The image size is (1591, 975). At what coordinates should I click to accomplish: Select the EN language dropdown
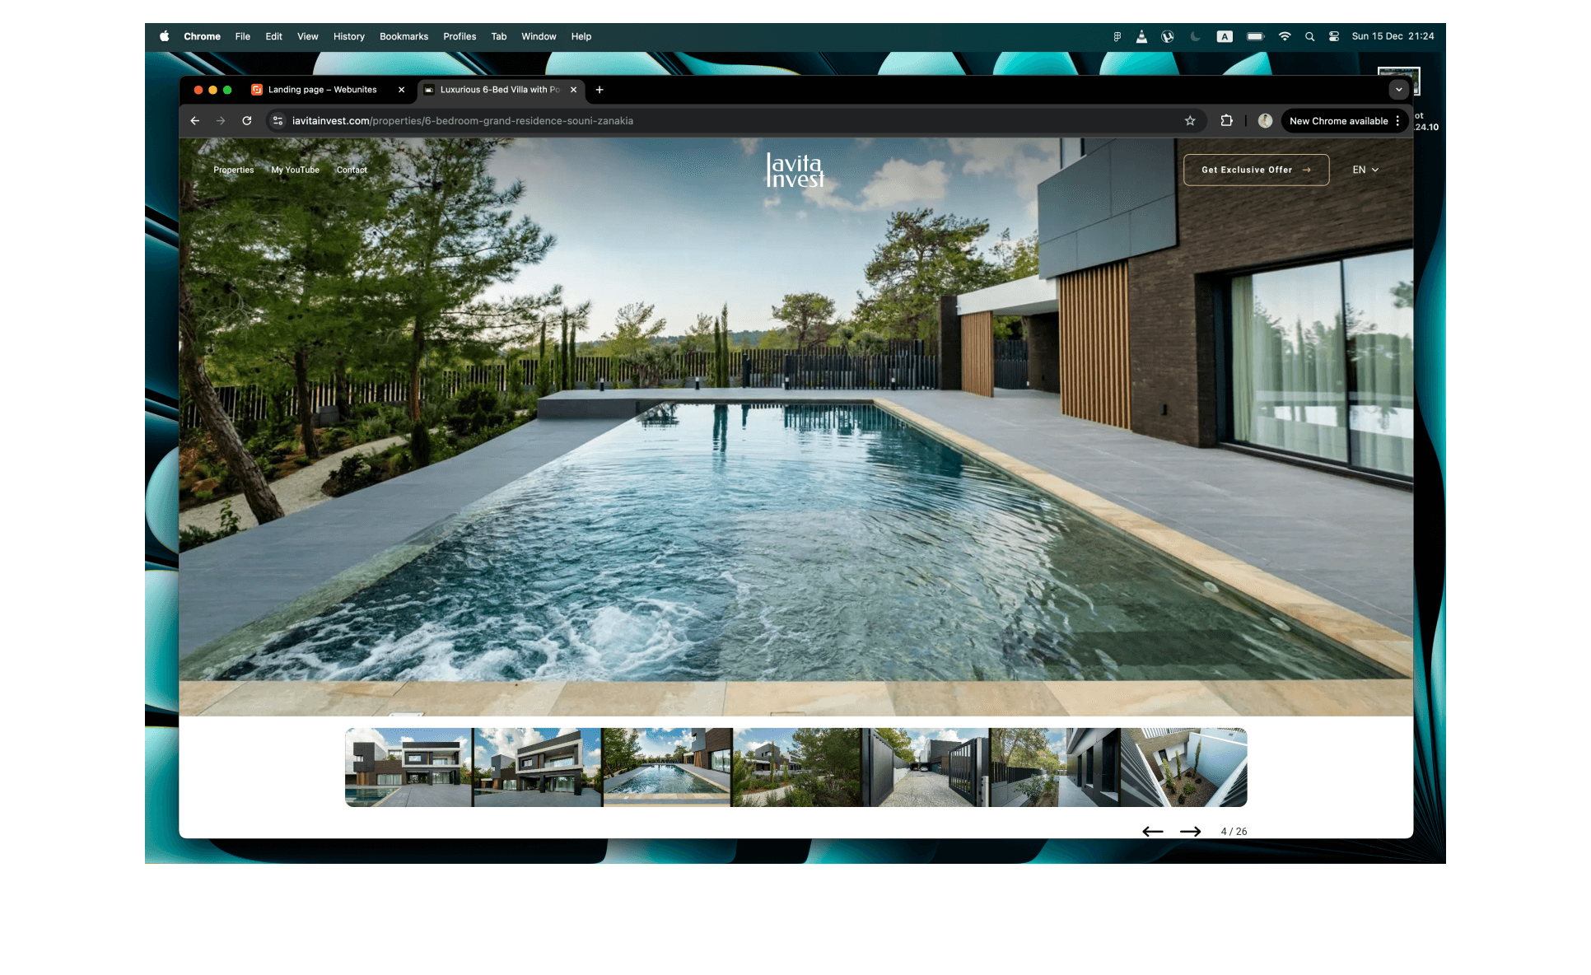pyautogui.click(x=1364, y=170)
